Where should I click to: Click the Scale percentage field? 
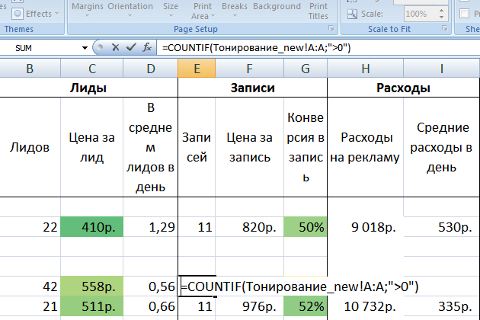point(420,14)
